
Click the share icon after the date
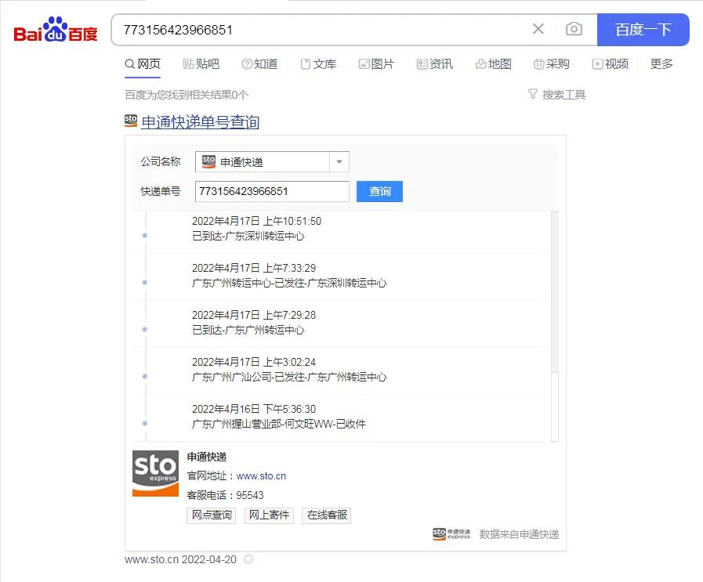[x=248, y=559]
